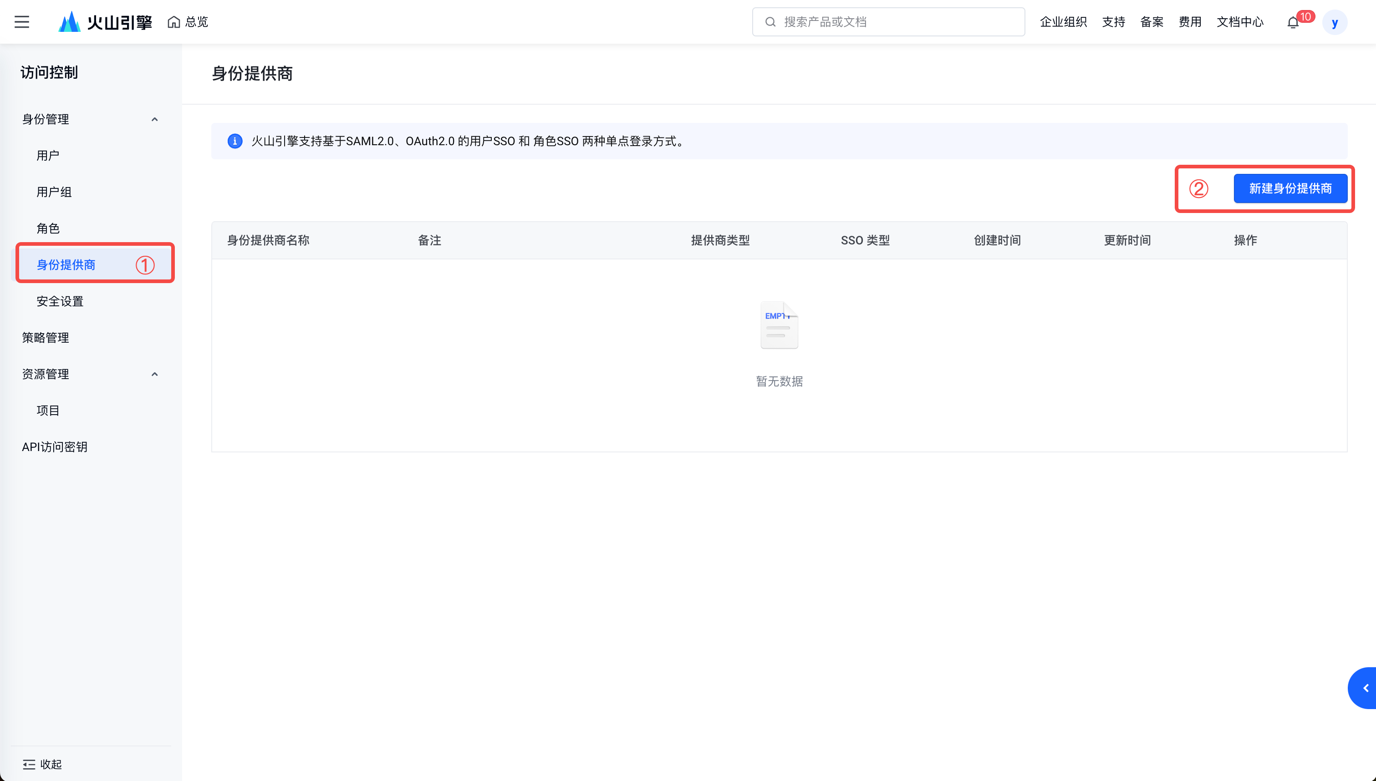The height and width of the screenshot is (781, 1376).
Task: Click the 访问控制 sidebar title
Action: pyautogui.click(x=49, y=72)
